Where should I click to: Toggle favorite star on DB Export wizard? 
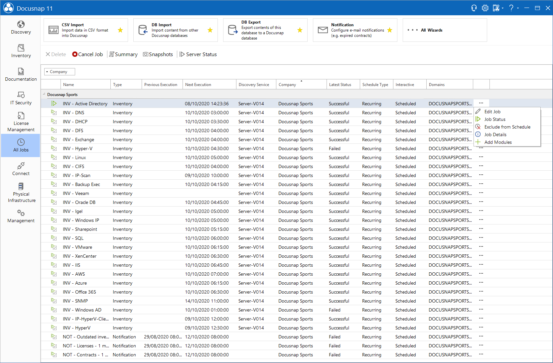300,30
